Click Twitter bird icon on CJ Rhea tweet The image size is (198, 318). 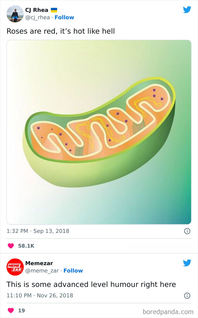pyautogui.click(x=187, y=10)
